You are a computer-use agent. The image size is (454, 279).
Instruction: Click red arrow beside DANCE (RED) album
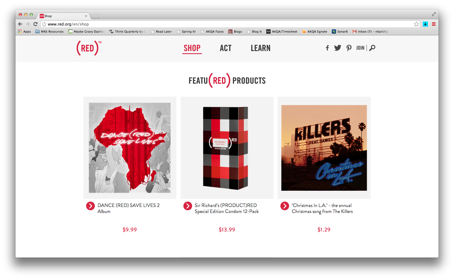90,206
